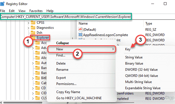Click the BitE folder icon
This screenshot has width=175, height=104.
(x=38, y=78)
